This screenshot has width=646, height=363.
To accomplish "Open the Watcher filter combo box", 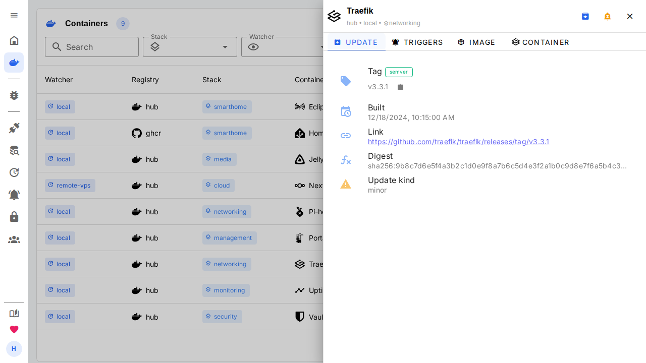I will (283, 47).
